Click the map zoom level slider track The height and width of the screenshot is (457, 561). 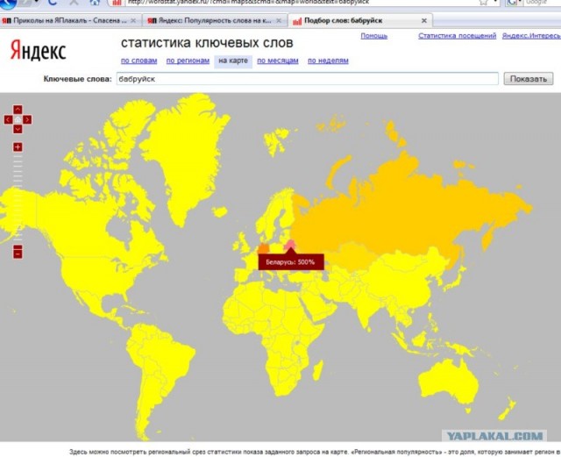coord(18,198)
